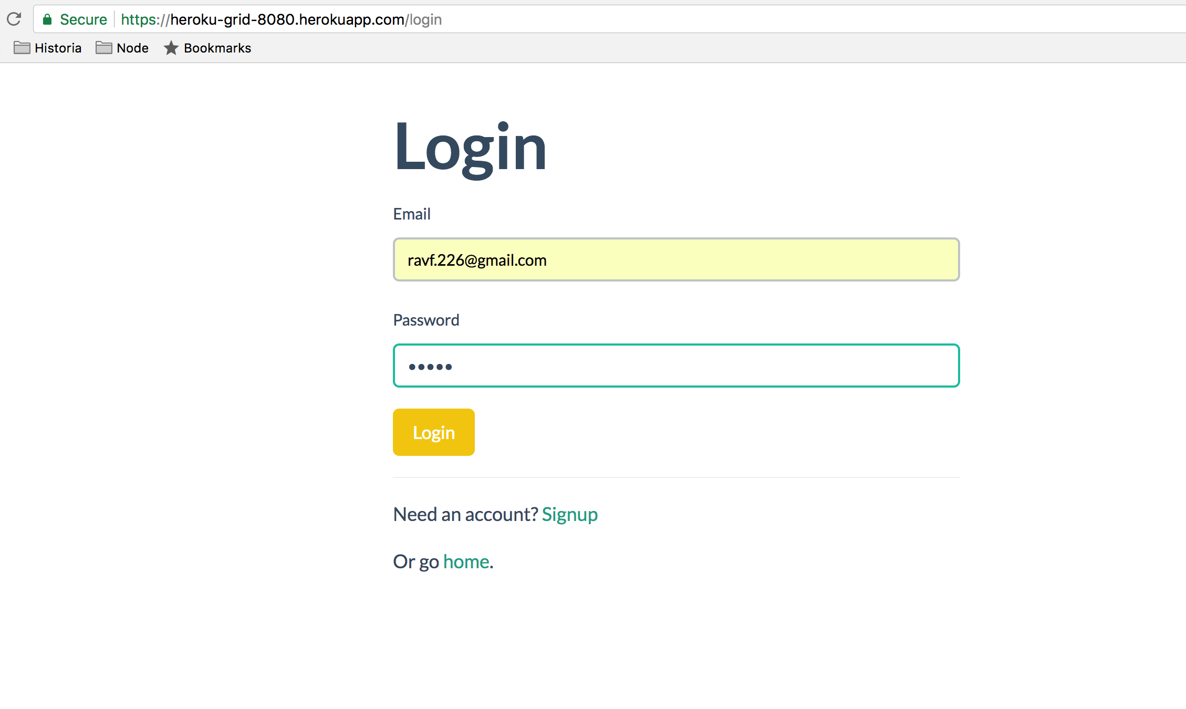1186x709 pixels.
Task: Open the Node bookmarks folder icon
Action: [x=103, y=48]
